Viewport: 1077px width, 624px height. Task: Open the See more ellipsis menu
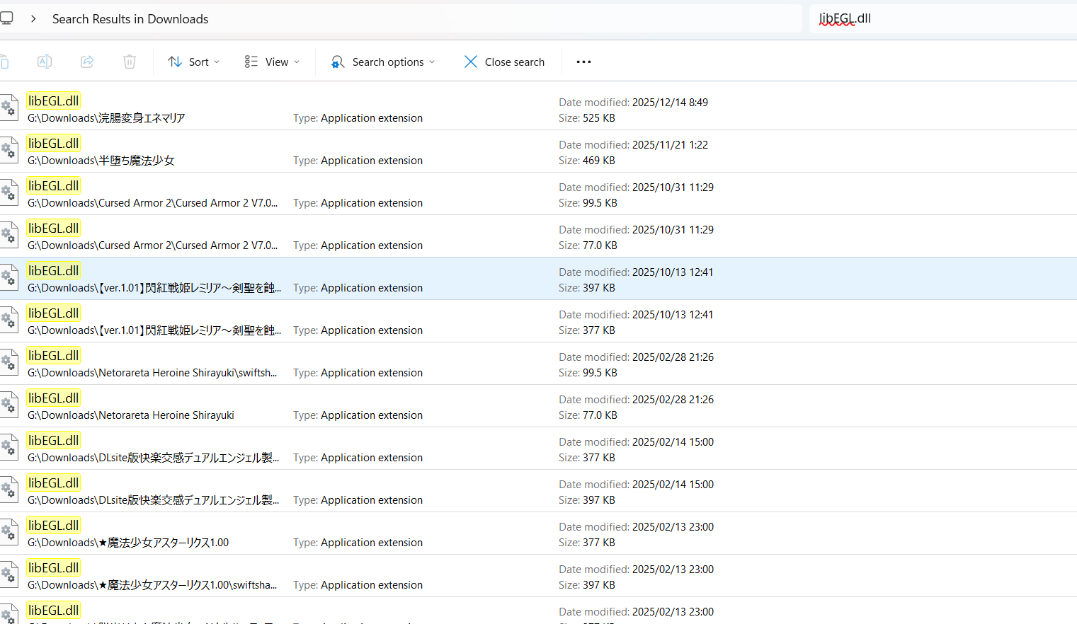583,62
